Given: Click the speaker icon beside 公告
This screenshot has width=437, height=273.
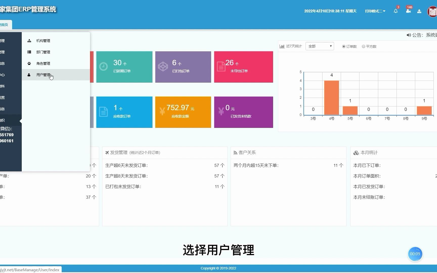Looking at the screenshot, I should [x=409, y=35].
